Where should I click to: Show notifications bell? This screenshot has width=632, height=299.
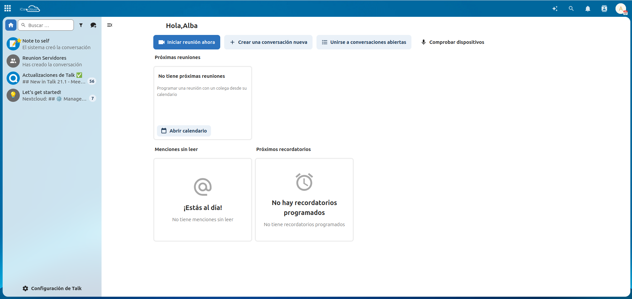[x=588, y=9]
